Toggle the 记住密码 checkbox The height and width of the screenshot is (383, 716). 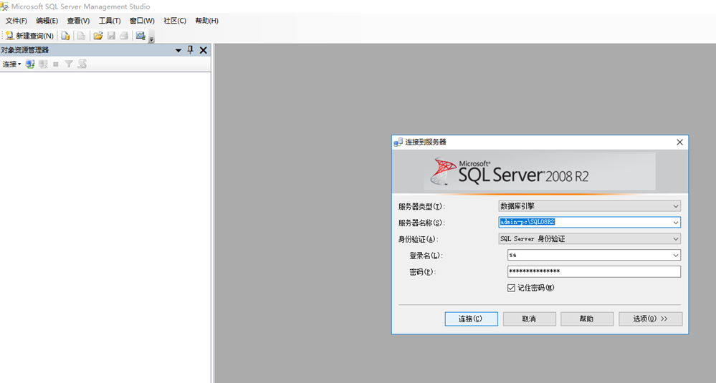pyautogui.click(x=511, y=288)
